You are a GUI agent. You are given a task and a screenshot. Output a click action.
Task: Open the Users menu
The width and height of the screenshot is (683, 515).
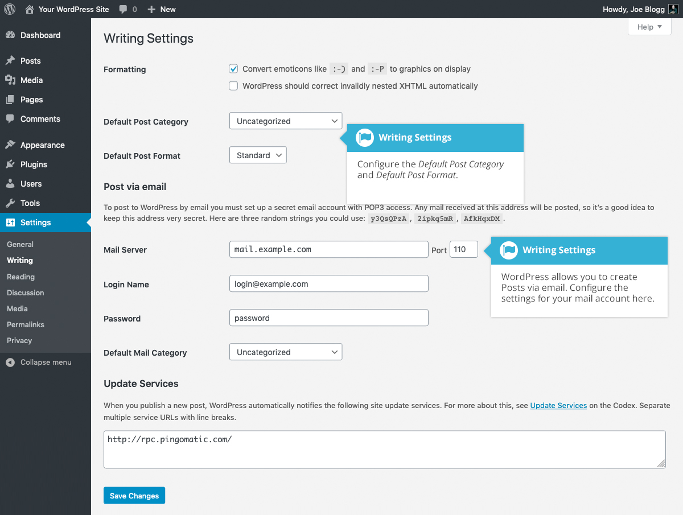pos(46,184)
